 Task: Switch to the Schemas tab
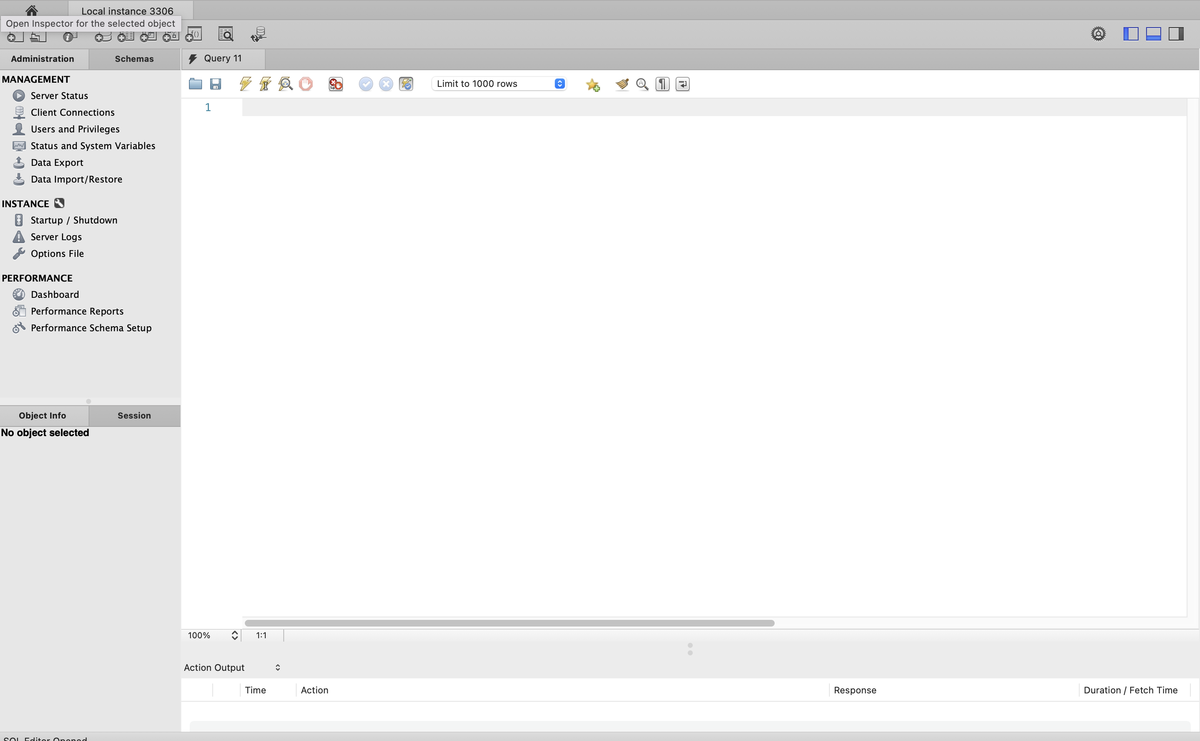(x=134, y=59)
